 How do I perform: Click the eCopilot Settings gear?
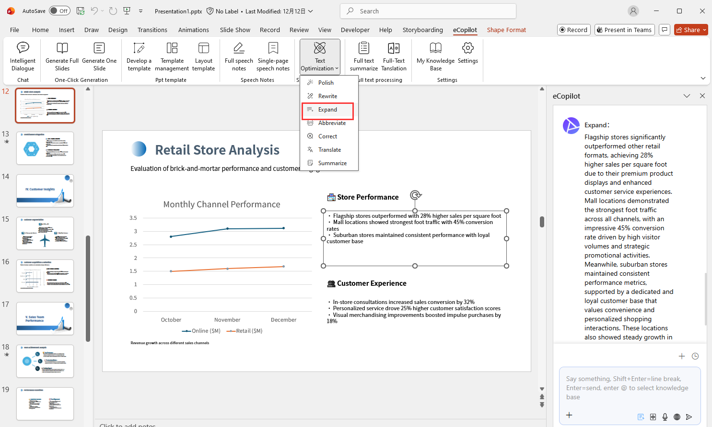[x=467, y=48]
